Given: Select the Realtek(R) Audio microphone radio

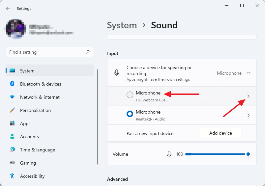Looking at the screenshot, I should (x=130, y=114).
